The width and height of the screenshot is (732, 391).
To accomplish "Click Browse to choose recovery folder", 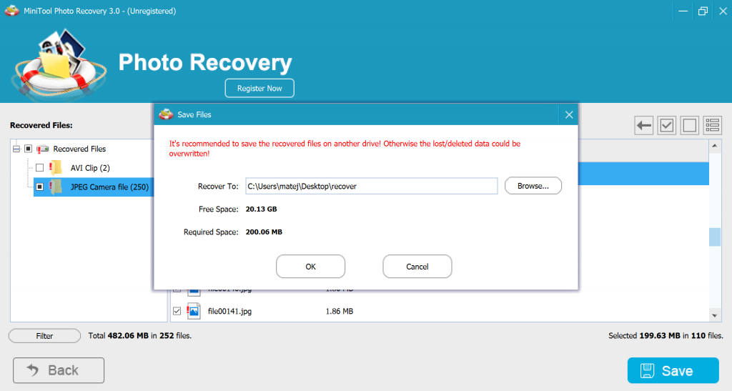I will tap(533, 186).
